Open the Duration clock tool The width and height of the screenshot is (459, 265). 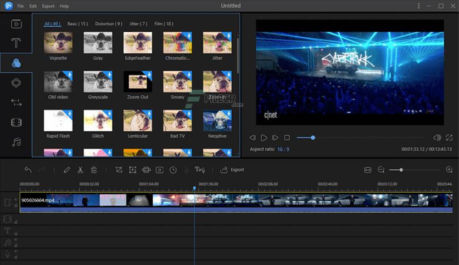pos(173,170)
